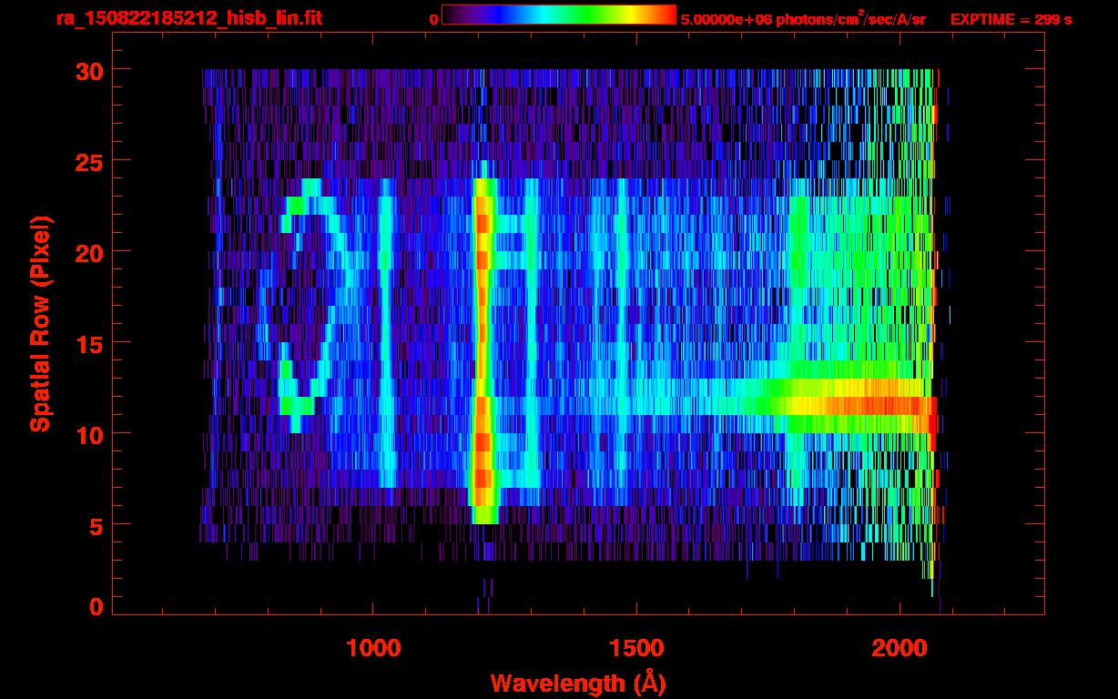This screenshot has height=699, width=1118.
Task: Click the rainbow color scale bar
Action: pyautogui.click(x=559, y=15)
